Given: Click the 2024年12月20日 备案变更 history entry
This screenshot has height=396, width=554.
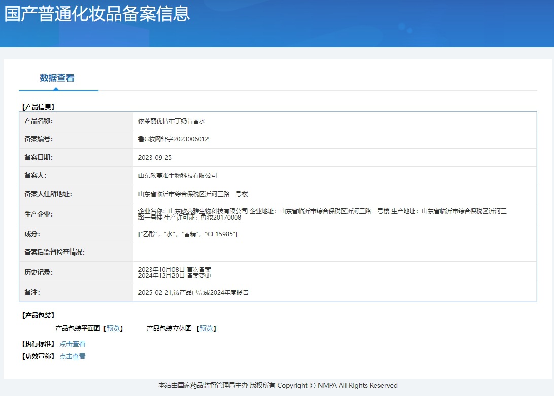Looking at the screenshot, I should pyautogui.click(x=175, y=276).
